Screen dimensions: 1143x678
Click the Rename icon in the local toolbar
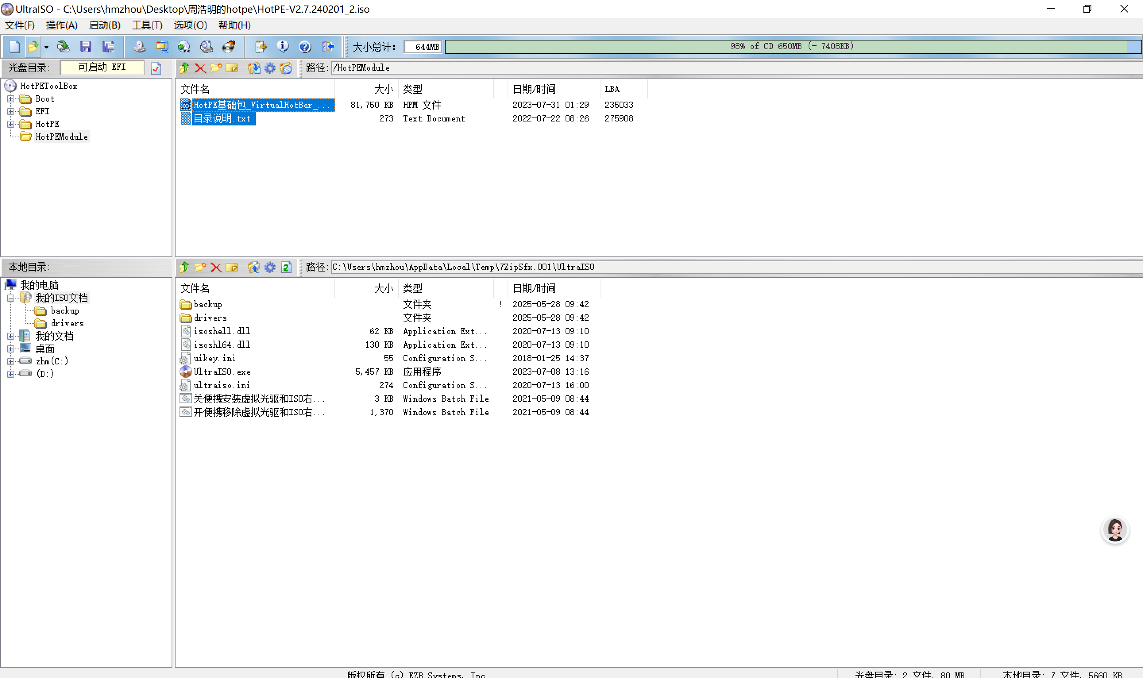coord(232,267)
